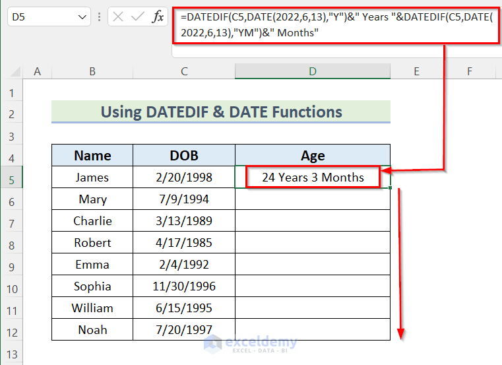Select column D header
The height and width of the screenshot is (365, 502).
point(313,71)
